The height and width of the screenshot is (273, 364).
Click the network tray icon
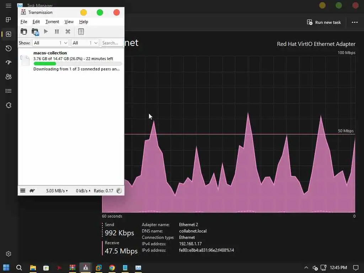(x=323, y=268)
